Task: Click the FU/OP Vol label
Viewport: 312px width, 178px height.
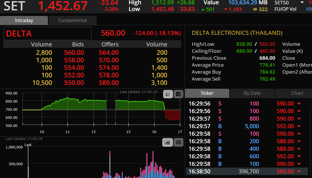Action: coord(285,9)
